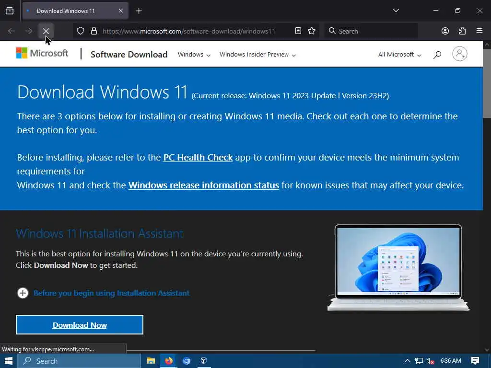
Task: Open the site search magnifier icon
Action: 437,55
